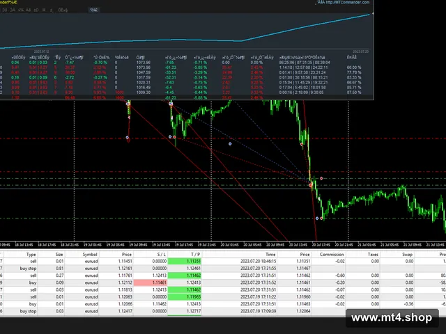
Task: Select open price 1.12161
Action: [125, 269]
